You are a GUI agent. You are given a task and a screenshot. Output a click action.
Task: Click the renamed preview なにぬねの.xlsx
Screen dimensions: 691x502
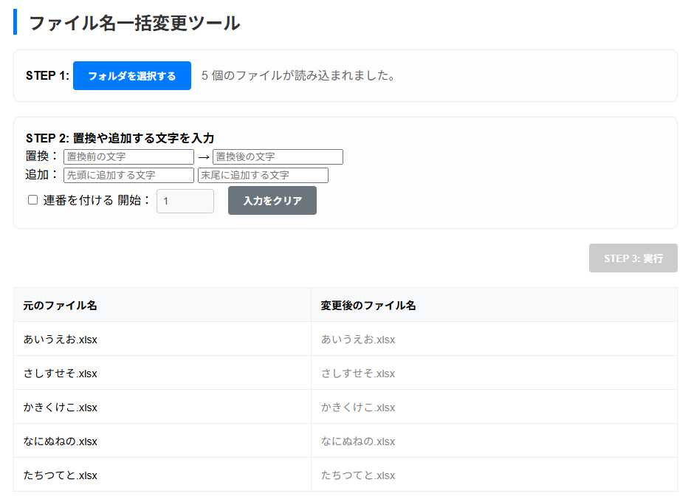[358, 441]
